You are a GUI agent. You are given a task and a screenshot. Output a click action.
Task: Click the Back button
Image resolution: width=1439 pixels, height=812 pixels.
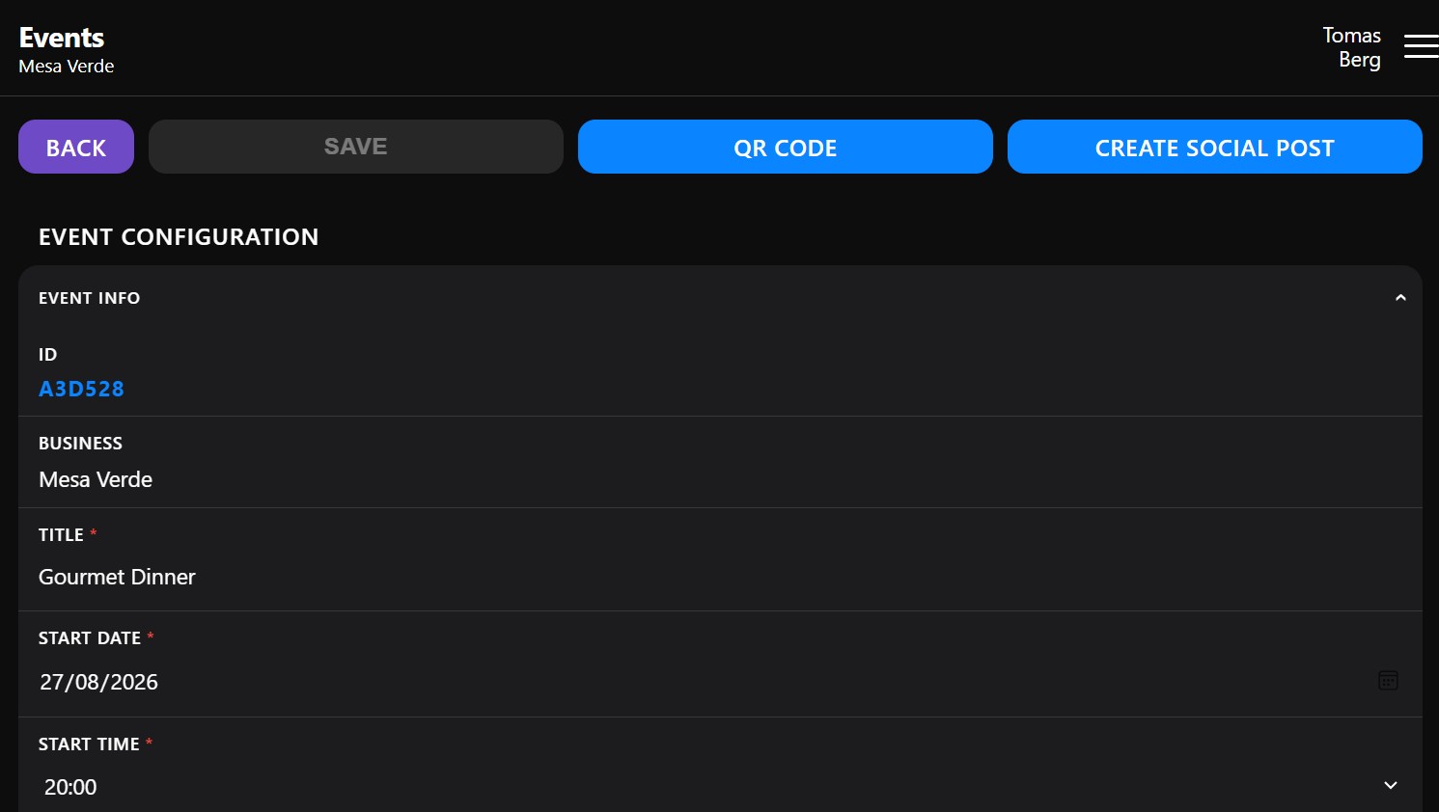76,147
